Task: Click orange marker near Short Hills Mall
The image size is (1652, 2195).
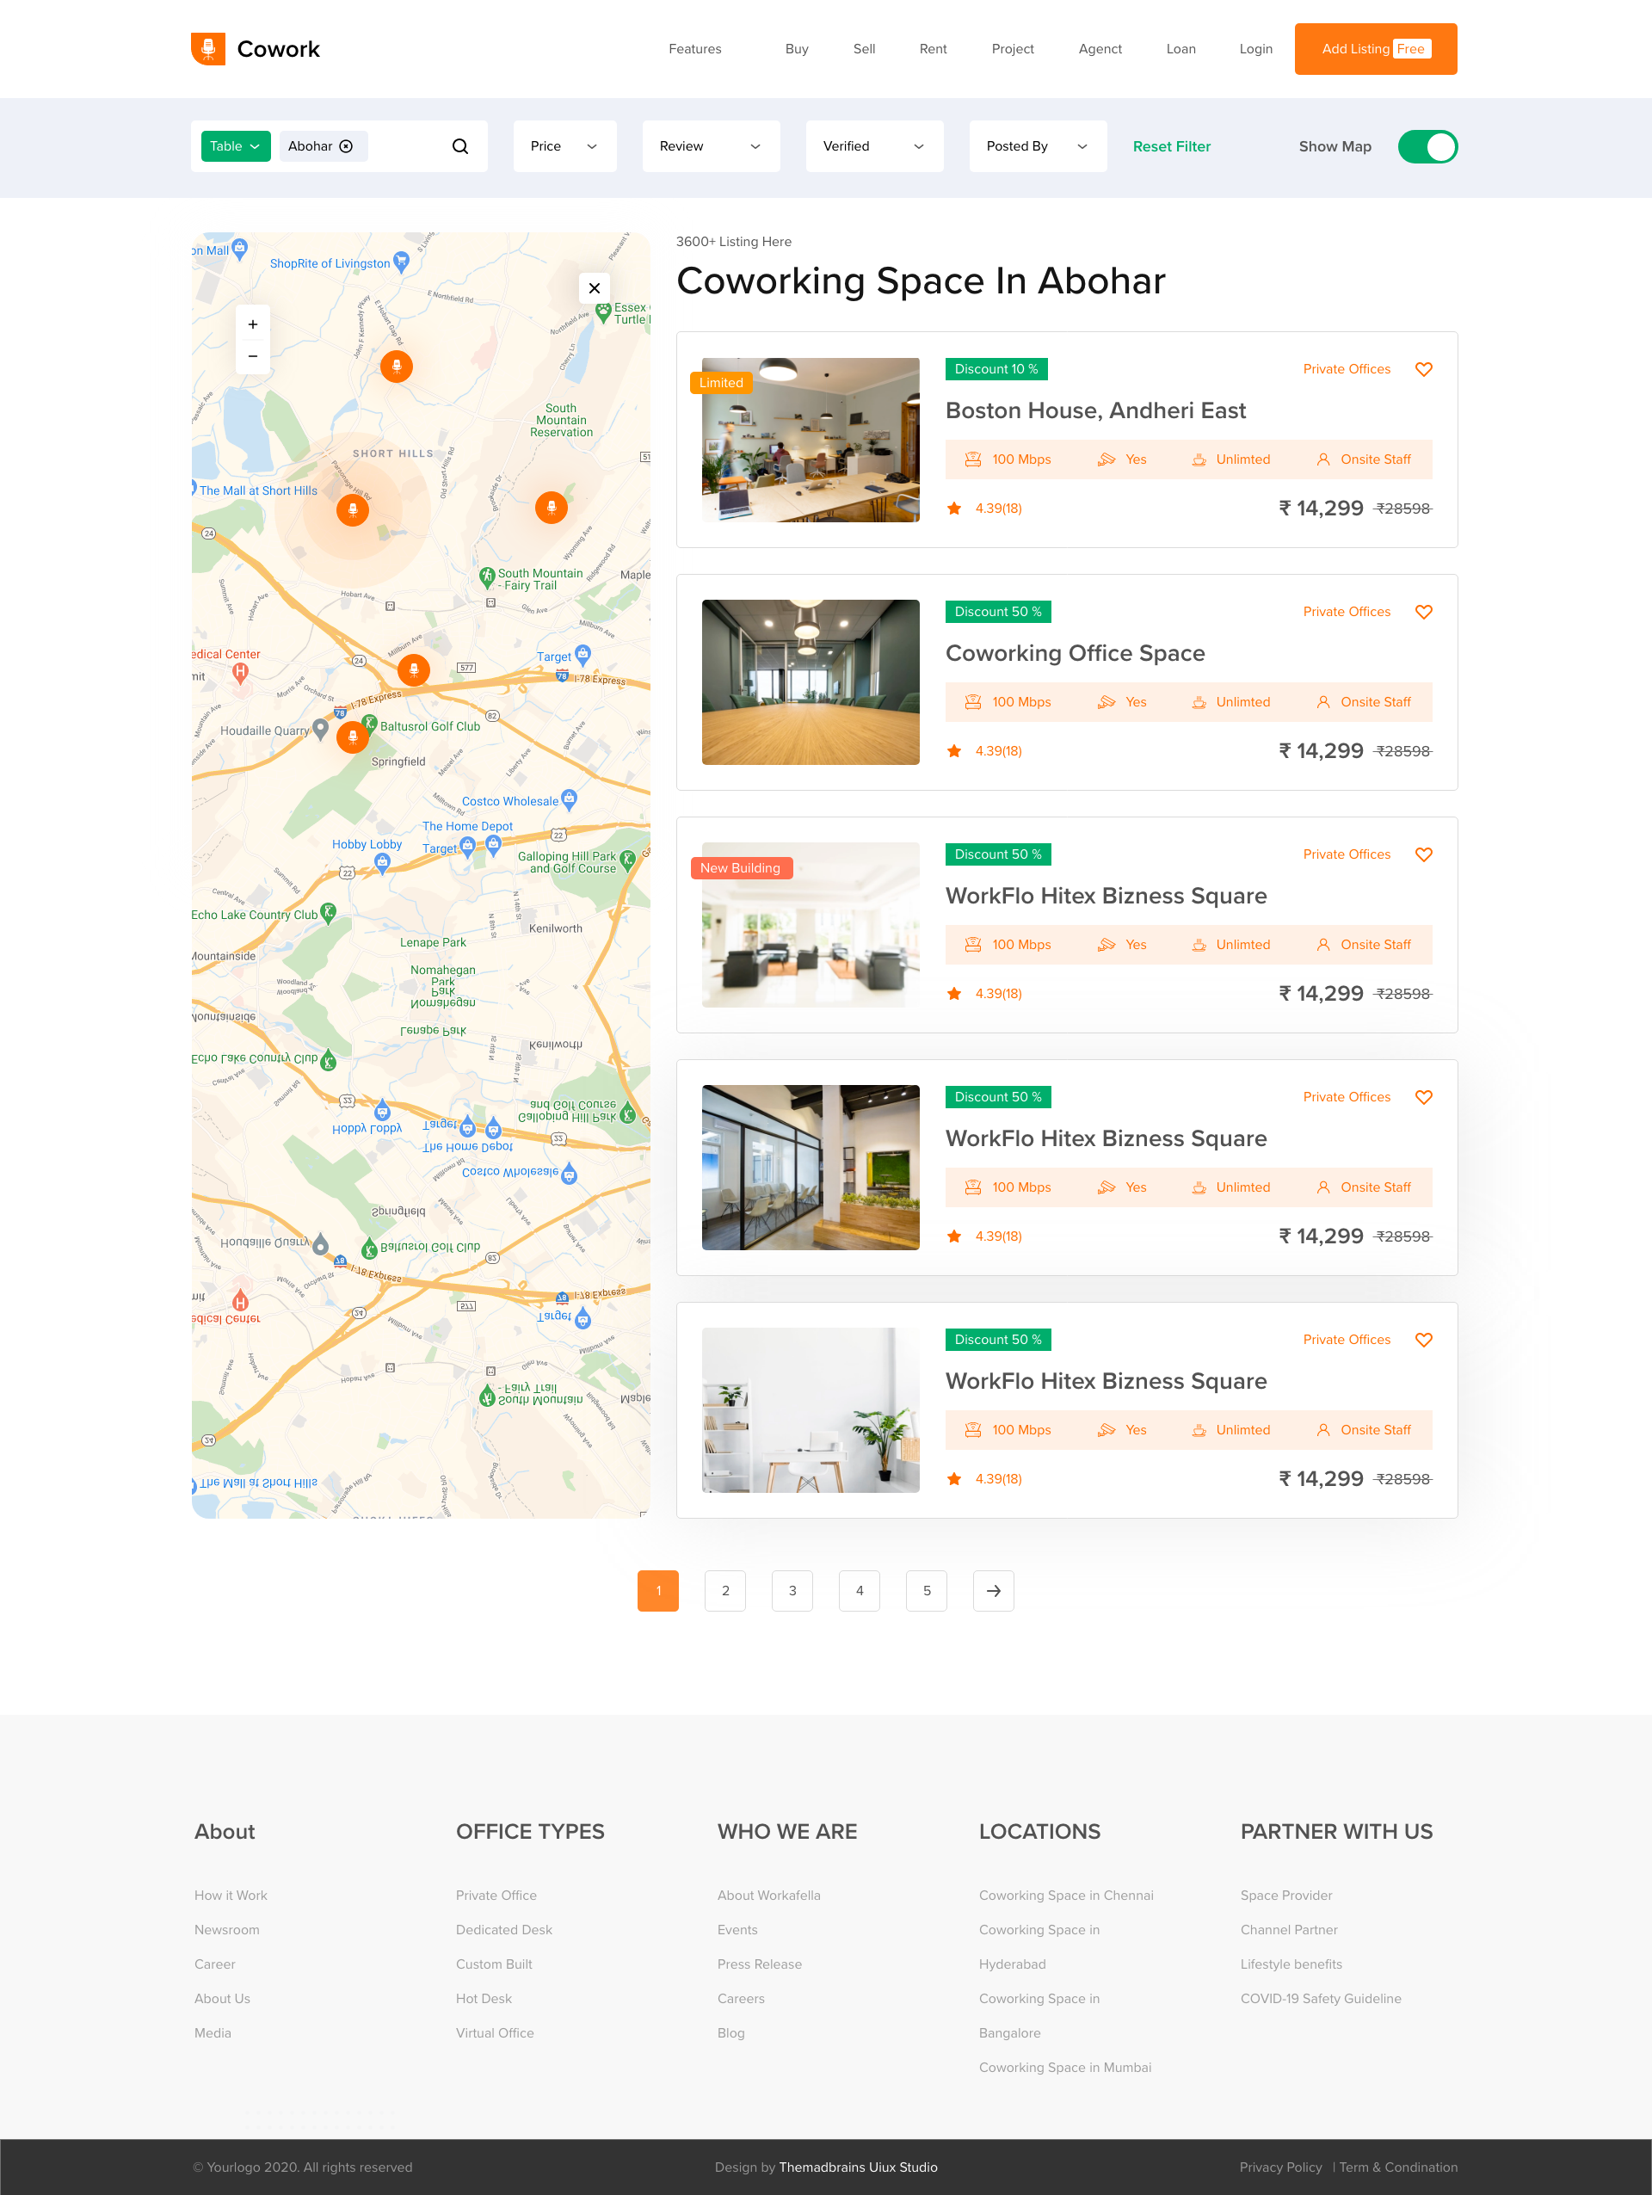Action: 352,510
